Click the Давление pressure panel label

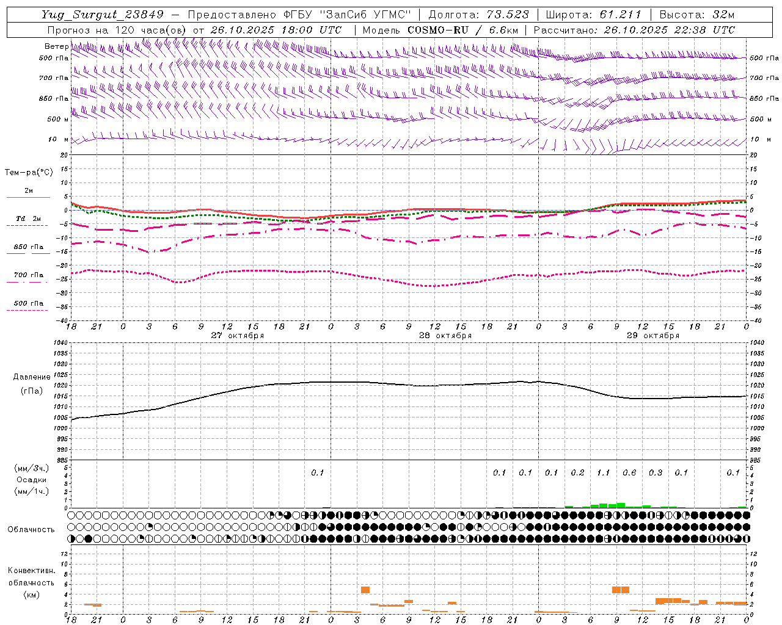coord(32,377)
